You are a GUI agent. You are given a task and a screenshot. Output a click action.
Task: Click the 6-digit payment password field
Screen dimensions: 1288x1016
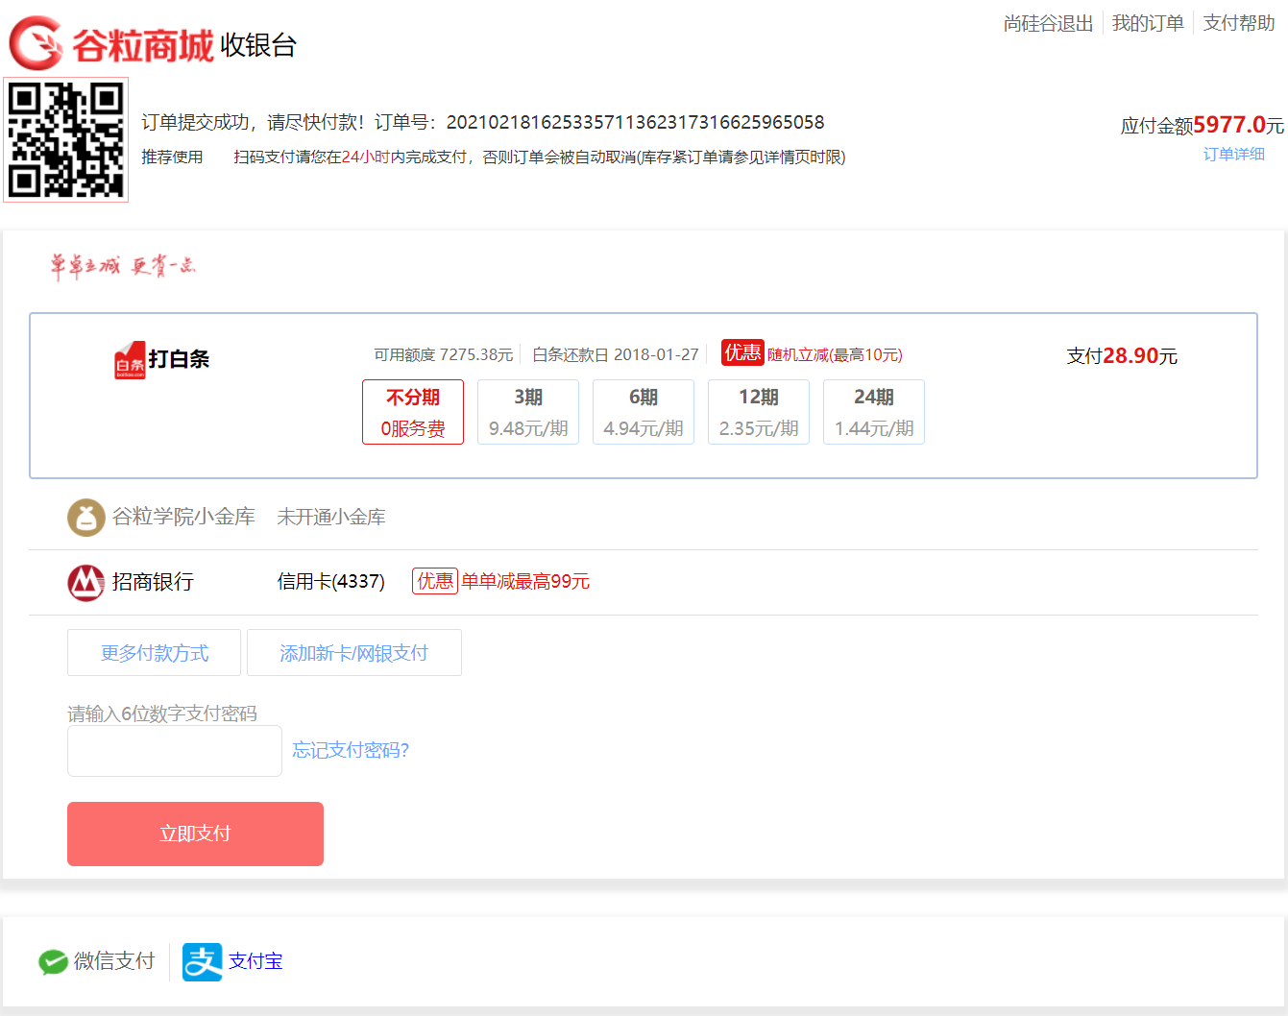click(x=175, y=751)
